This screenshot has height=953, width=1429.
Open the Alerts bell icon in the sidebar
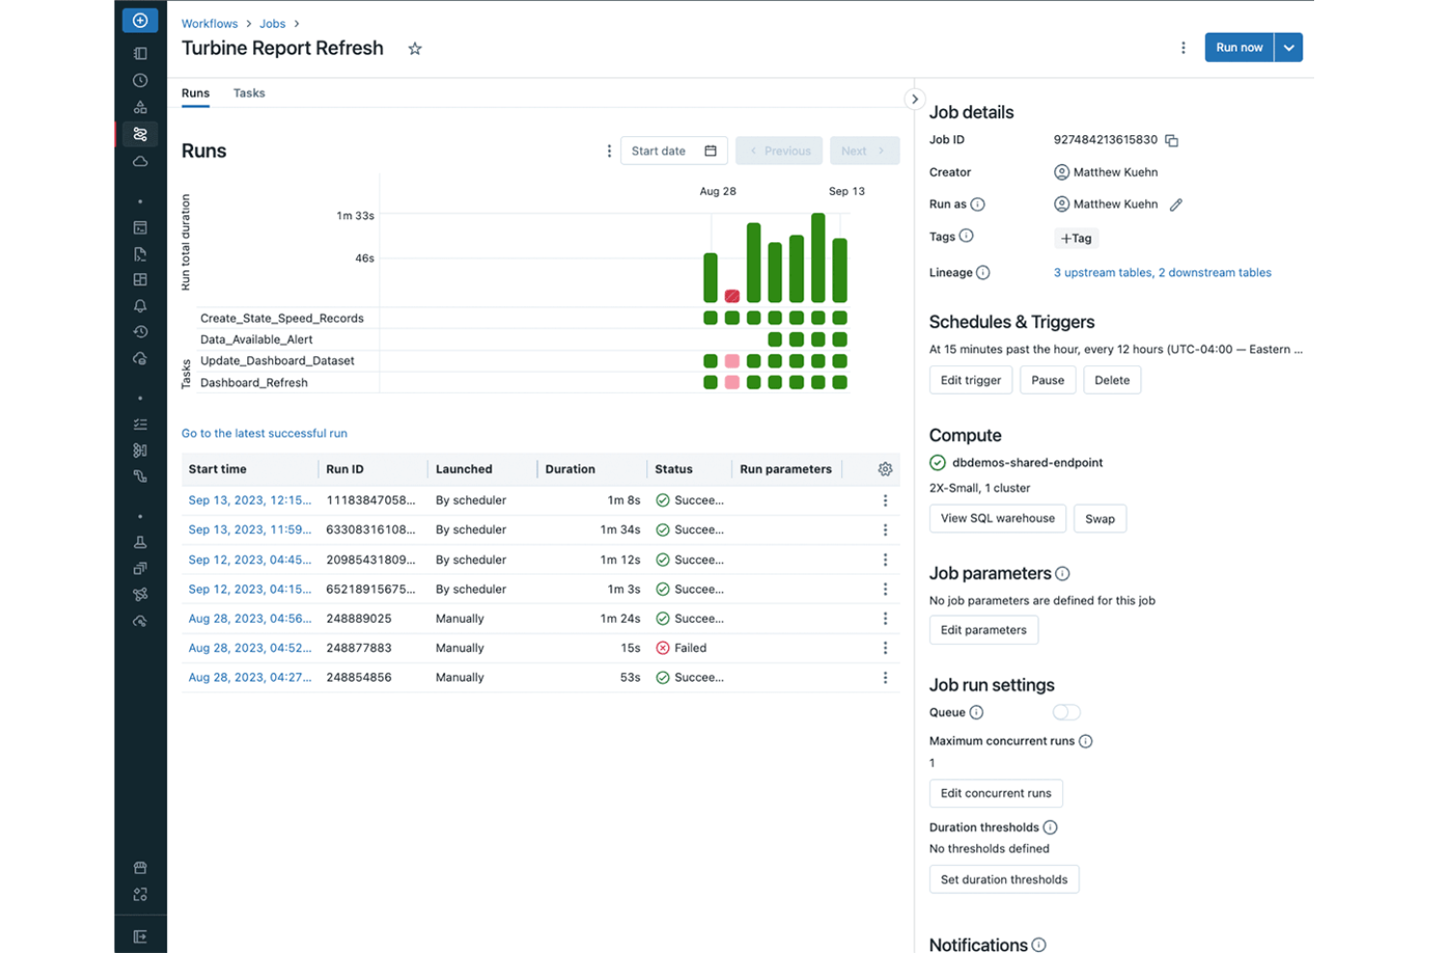[x=140, y=305]
